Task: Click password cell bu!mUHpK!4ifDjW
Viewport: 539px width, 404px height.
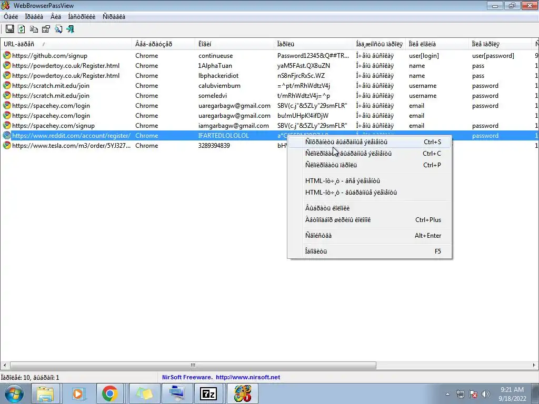Action: (x=303, y=116)
